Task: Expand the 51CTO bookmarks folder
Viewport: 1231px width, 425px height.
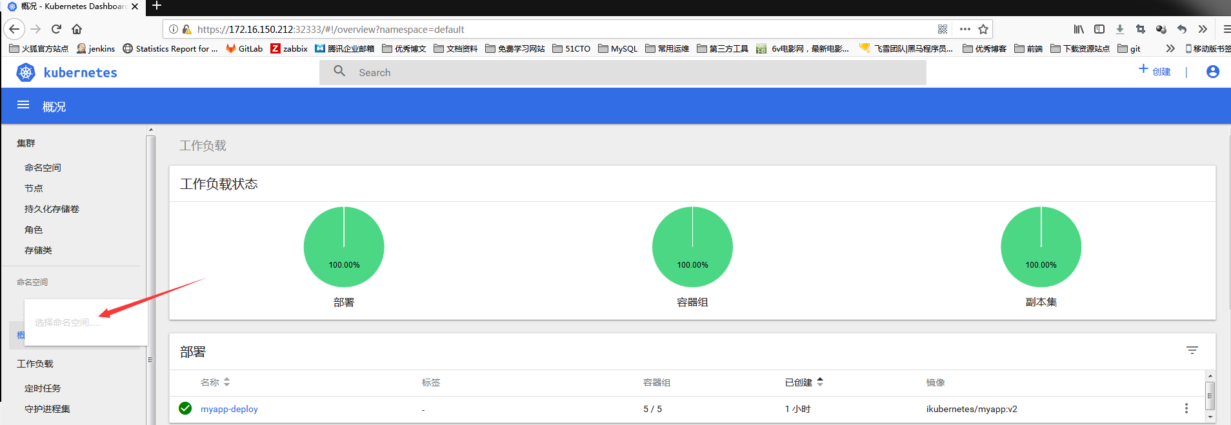Action: [572, 48]
